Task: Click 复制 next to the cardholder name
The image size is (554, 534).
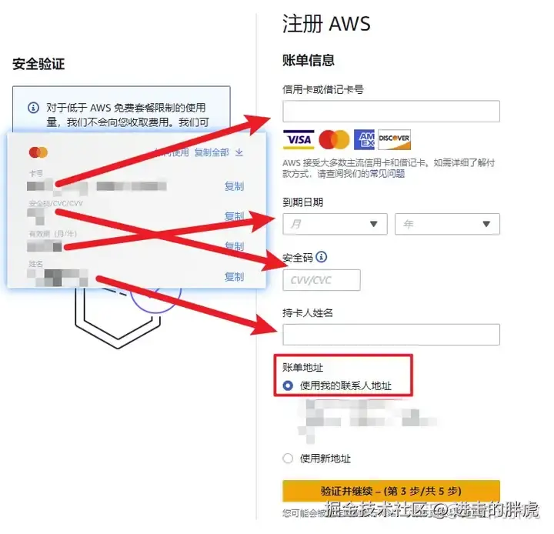Action: (234, 277)
